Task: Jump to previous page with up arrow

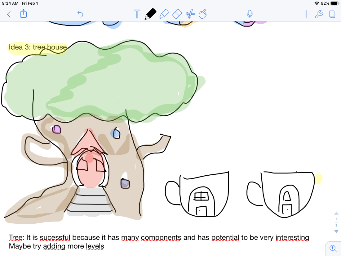Action: click(336, 213)
